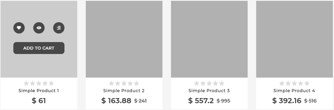Screen dimensions: 334x110
Task: Select Simple Product 4 image thumbnail
Action: pos(294,39)
